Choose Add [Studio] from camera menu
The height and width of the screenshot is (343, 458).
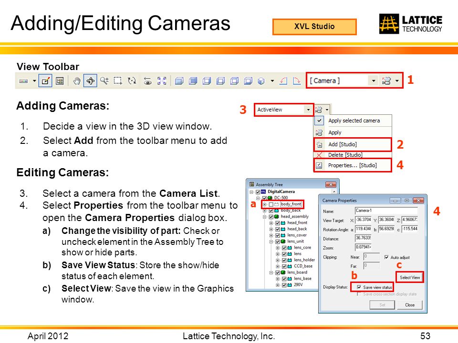[x=353, y=144]
